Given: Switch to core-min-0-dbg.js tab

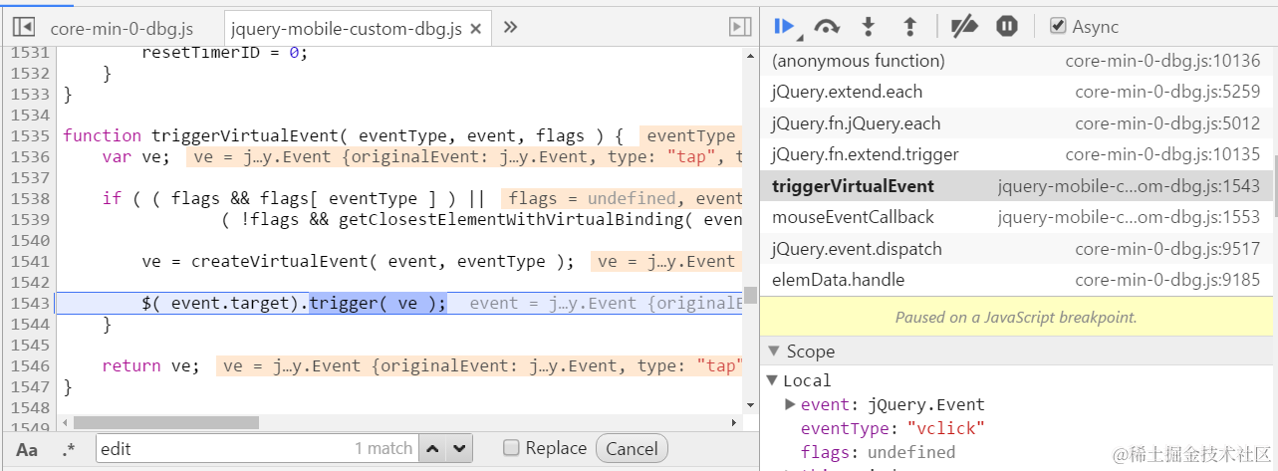Looking at the screenshot, I should (x=122, y=28).
